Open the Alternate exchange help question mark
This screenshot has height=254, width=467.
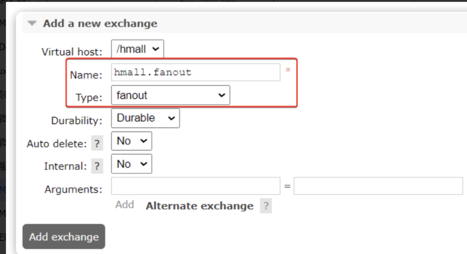pos(265,206)
